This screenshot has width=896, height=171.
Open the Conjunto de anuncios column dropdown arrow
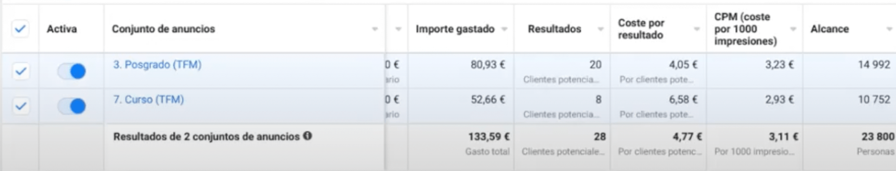point(375,29)
